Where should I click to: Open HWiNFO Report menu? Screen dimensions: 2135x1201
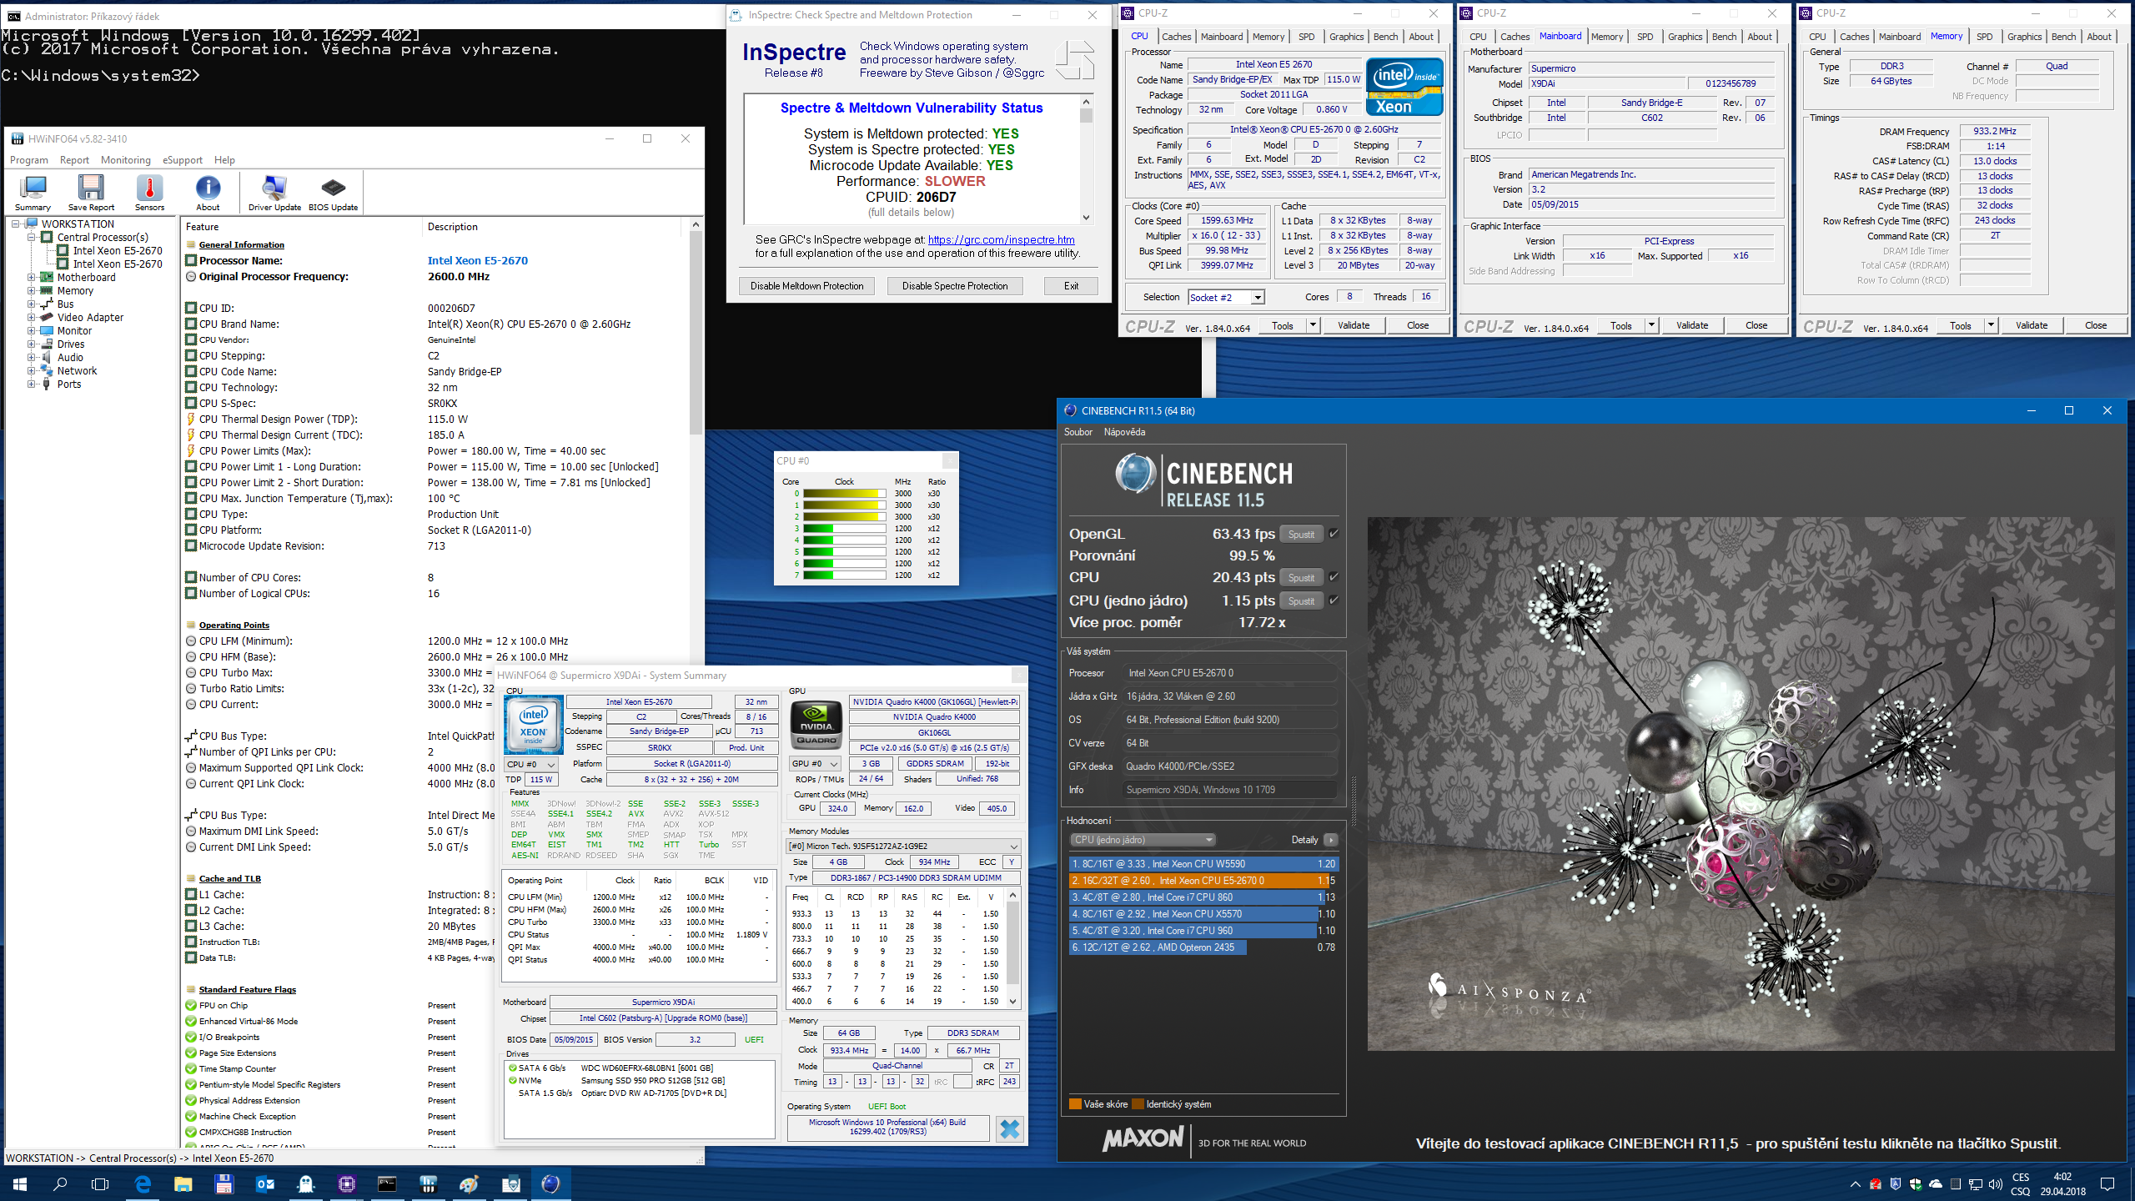pyautogui.click(x=74, y=160)
